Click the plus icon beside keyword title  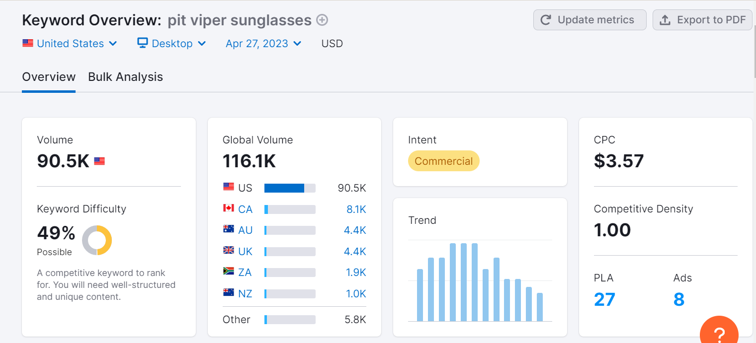pyautogui.click(x=323, y=20)
